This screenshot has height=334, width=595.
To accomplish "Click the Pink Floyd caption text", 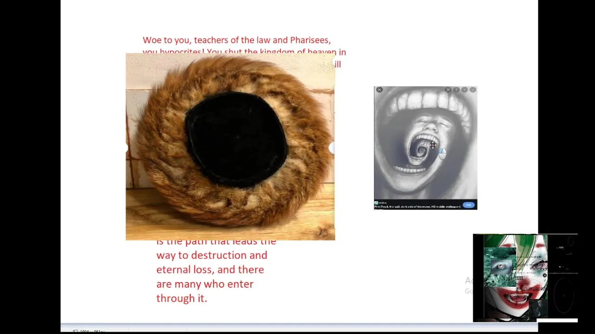I will tap(417, 207).
